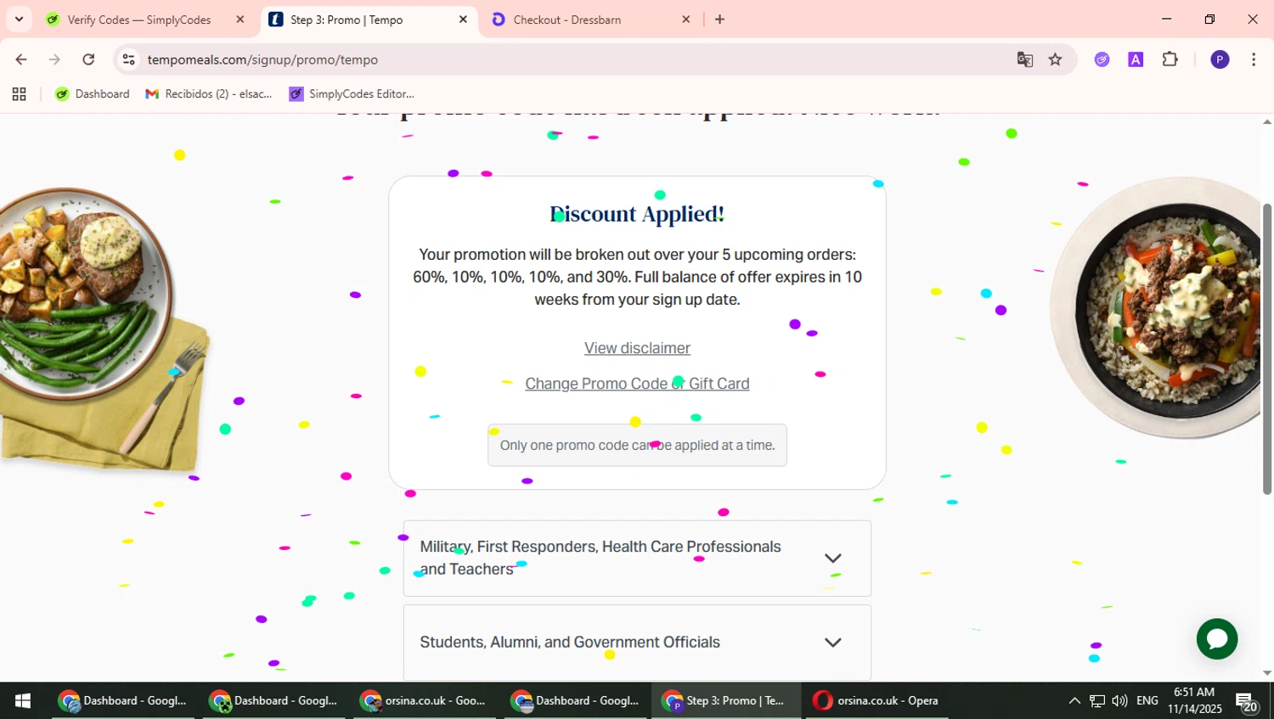
Task: Open the tab search dropdown arrow
Action: (x=19, y=19)
